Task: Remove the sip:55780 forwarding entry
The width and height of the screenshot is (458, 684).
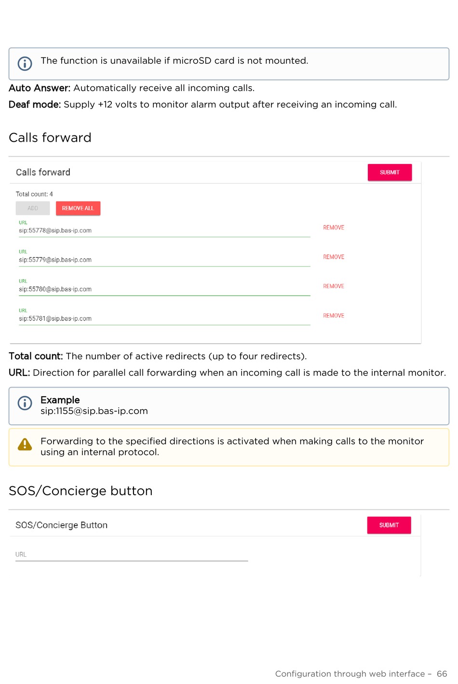Action: pyautogui.click(x=334, y=286)
